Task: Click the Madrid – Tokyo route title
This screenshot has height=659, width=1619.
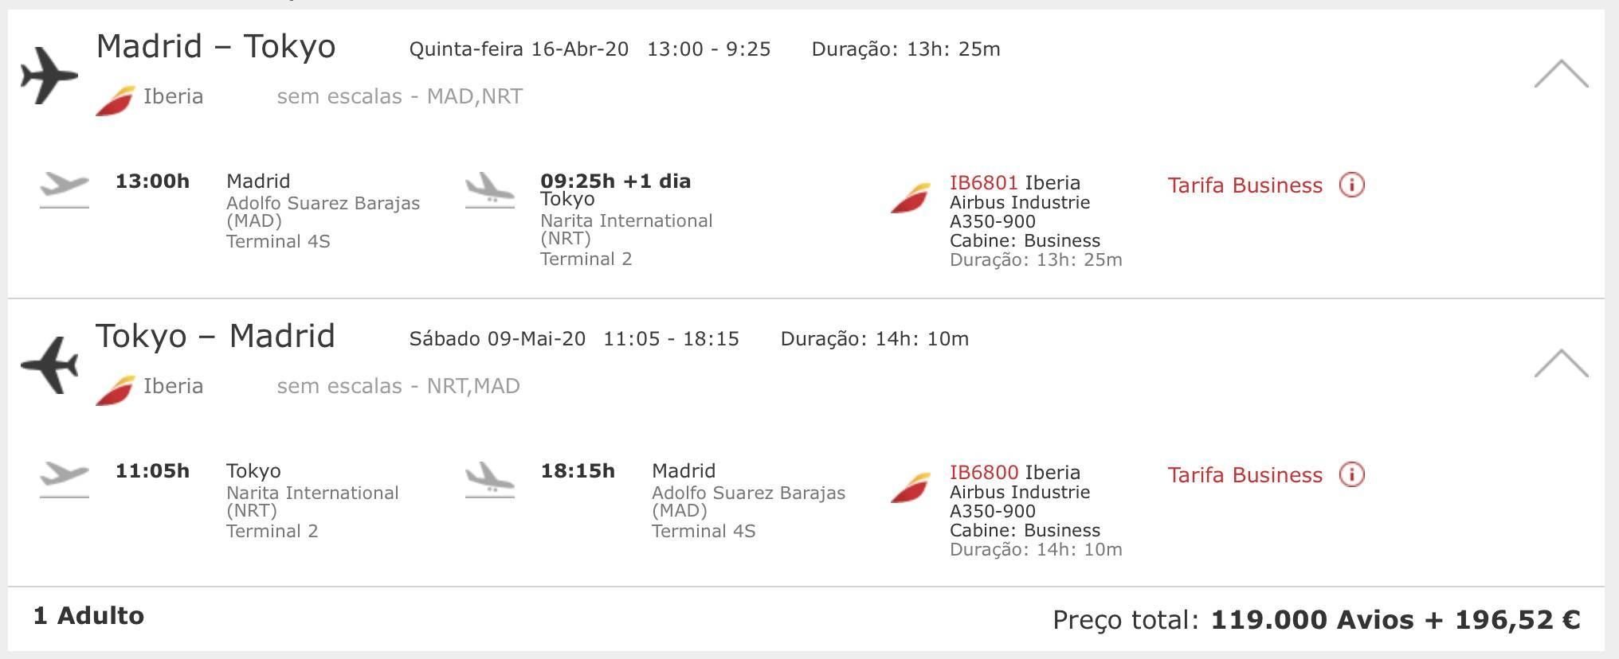Action: pyautogui.click(x=216, y=46)
